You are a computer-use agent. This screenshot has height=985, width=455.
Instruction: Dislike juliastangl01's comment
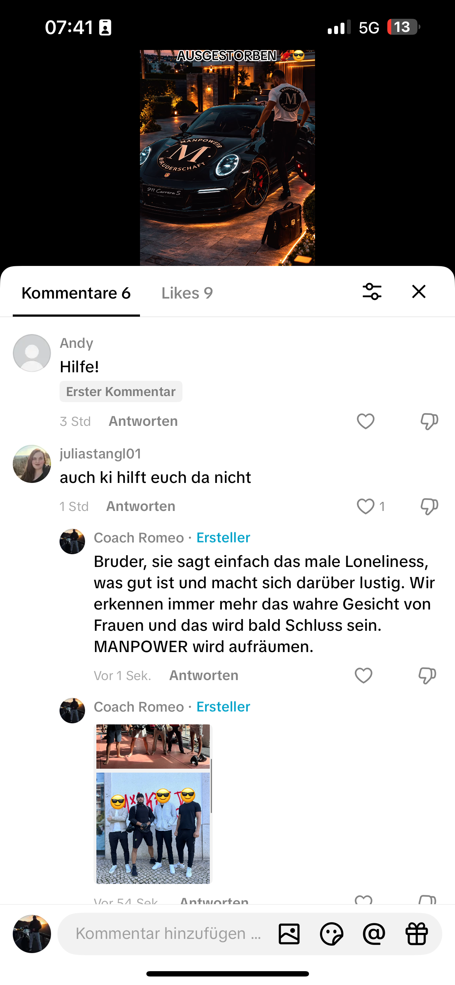coord(429,507)
